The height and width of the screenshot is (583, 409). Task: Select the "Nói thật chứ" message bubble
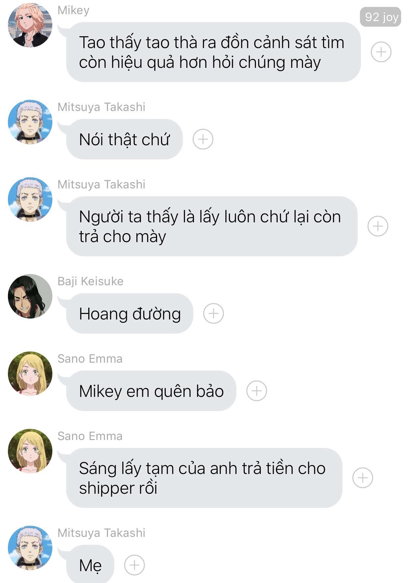pyautogui.click(x=124, y=139)
